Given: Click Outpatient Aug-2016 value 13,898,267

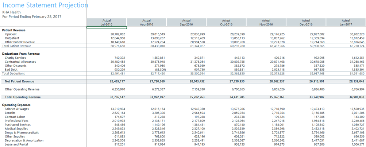Looking at the screenshot, I should (x=158, y=38).
